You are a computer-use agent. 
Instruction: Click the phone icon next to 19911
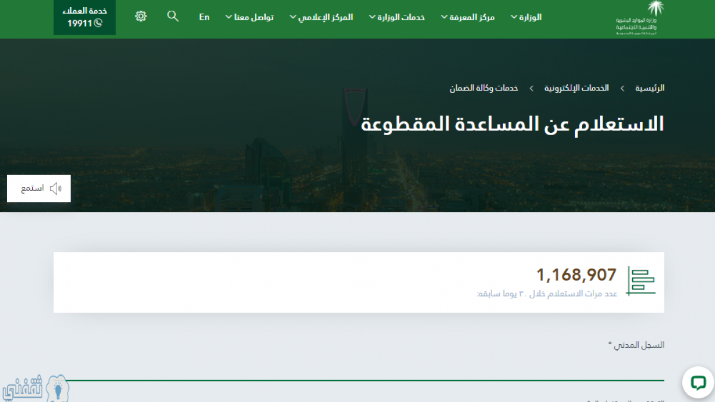tap(98, 24)
